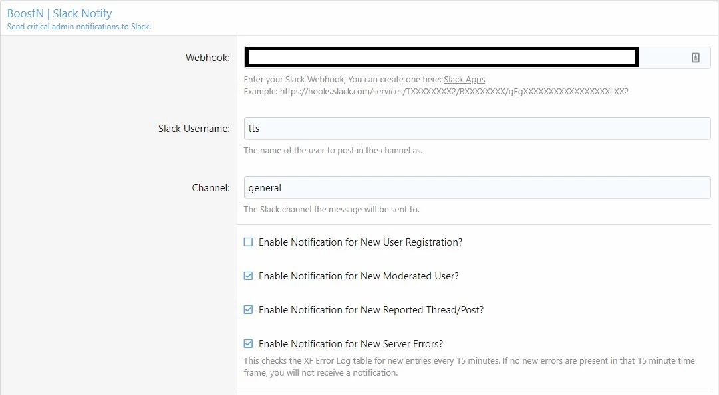Click the example hooks.slack.com URL text

pyautogui.click(x=454, y=91)
